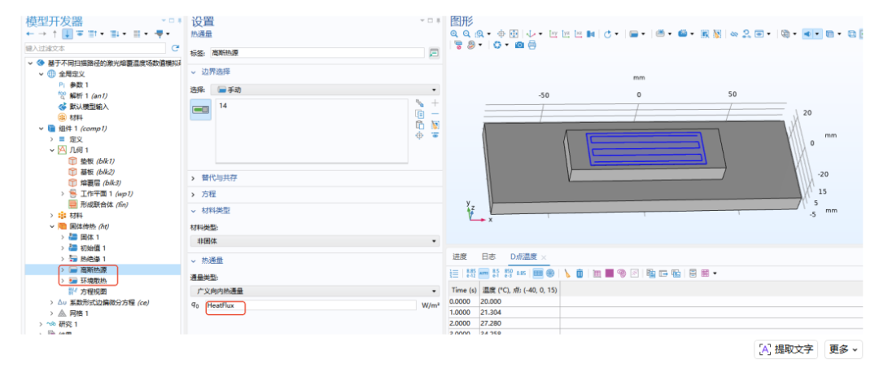Viewport: 879px width, 368px height.
Task: Refresh the Model Builder filter
Action: tap(174, 48)
